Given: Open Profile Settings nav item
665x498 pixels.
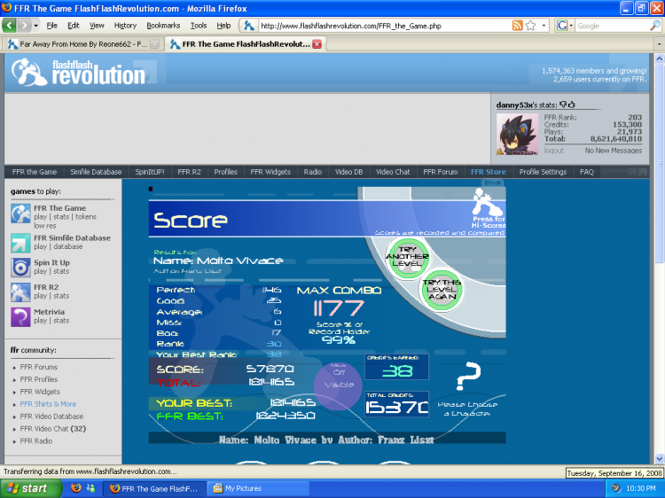Looking at the screenshot, I should coord(543,172).
